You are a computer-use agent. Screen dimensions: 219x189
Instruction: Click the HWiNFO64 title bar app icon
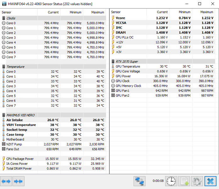tap(4, 4)
